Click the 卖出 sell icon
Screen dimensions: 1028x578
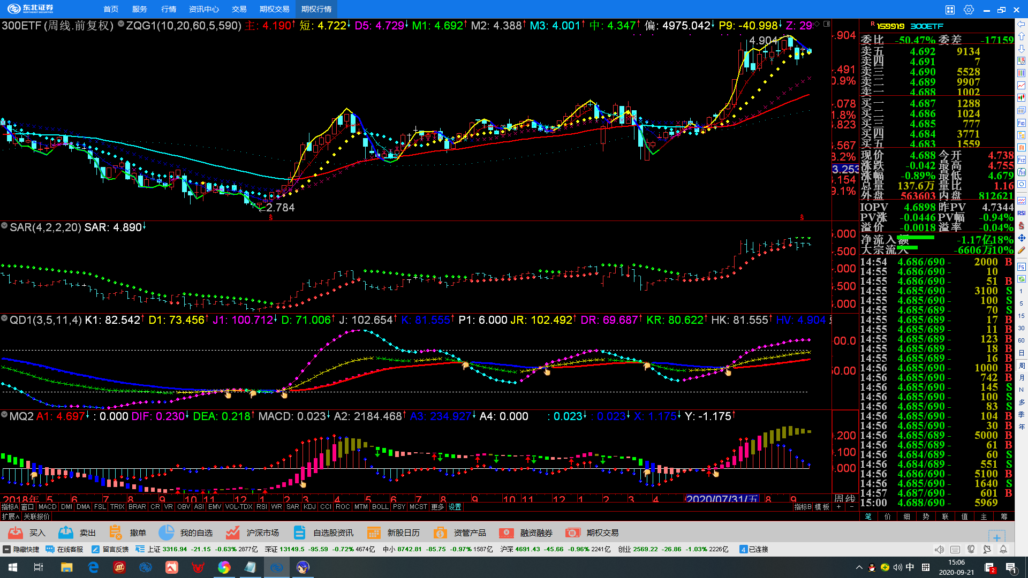click(x=66, y=533)
